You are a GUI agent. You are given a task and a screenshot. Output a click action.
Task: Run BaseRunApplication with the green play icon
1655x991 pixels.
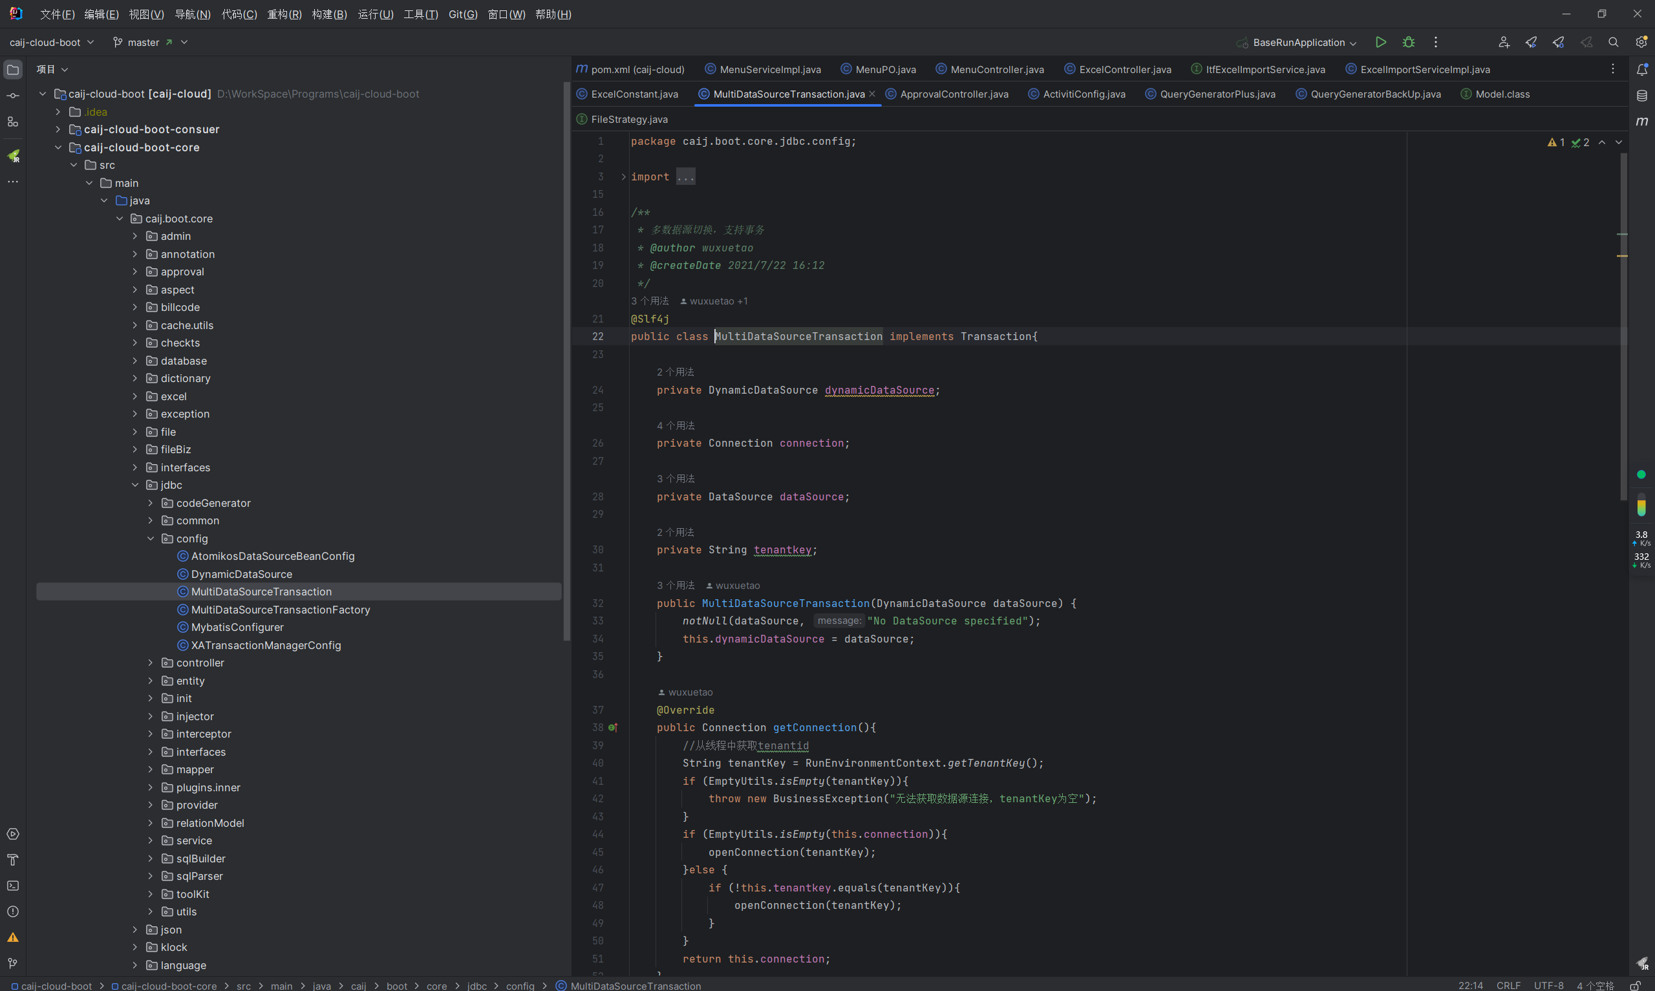(x=1381, y=42)
